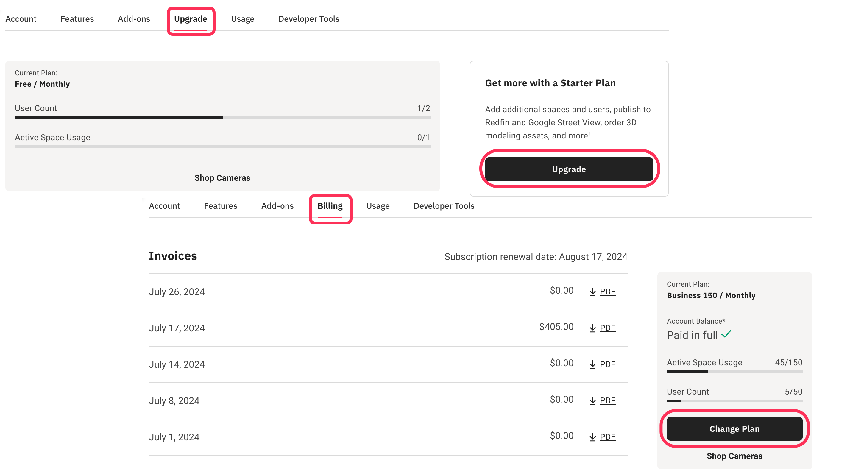The image size is (864, 474).
Task: Click the Change Plan button
Action: tap(734, 428)
